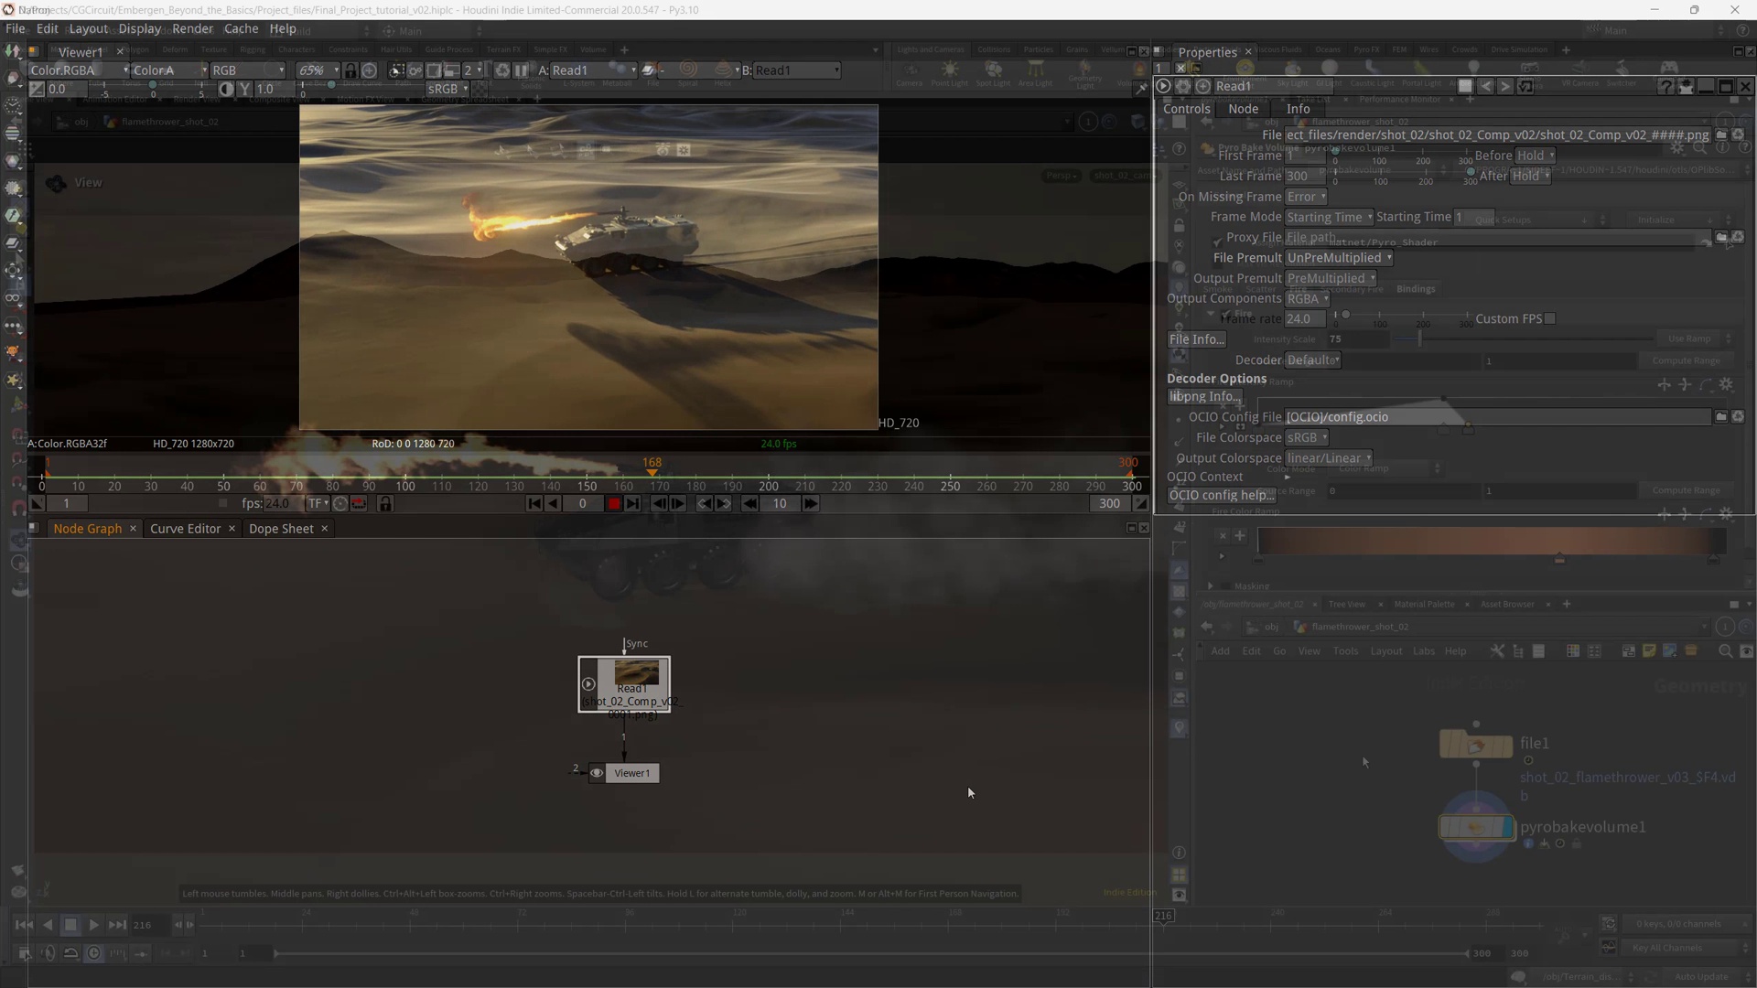Switch to the Curve Editor tab

[185, 529]
